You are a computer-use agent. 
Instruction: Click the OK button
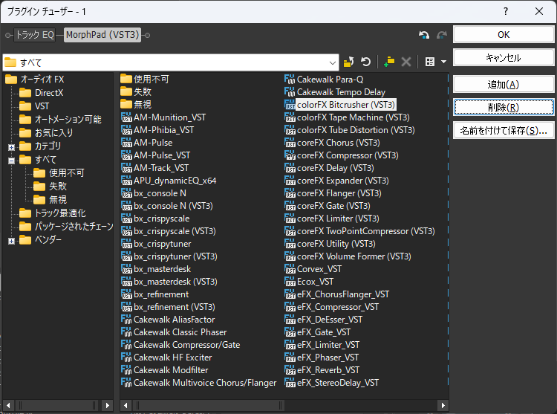click(x=504, y=35)
